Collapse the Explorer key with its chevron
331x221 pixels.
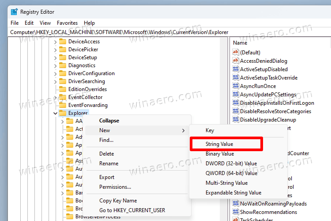coord(55,113)
